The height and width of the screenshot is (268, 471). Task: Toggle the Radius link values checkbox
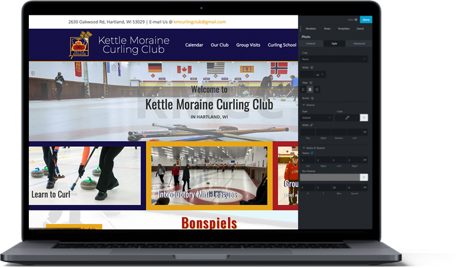coord(312,153)
